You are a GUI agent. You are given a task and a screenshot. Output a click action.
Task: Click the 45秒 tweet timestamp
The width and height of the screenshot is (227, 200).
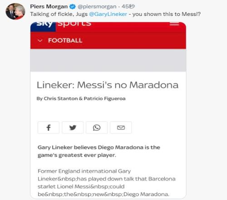[x=128, y=6]
